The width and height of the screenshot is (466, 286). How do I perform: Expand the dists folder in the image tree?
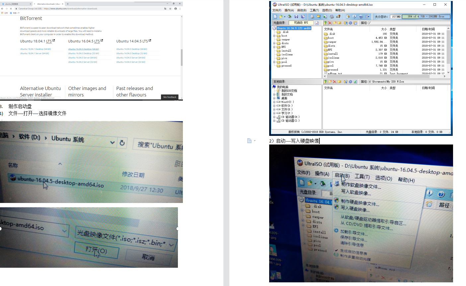tap(274, 43)
